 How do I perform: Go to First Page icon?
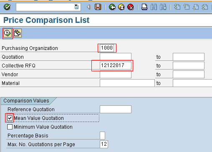coord(177,7)
